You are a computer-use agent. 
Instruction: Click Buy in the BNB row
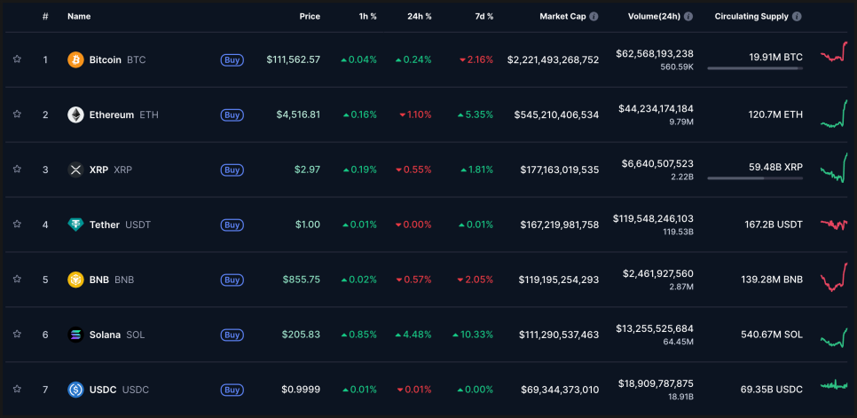(232, 280)
